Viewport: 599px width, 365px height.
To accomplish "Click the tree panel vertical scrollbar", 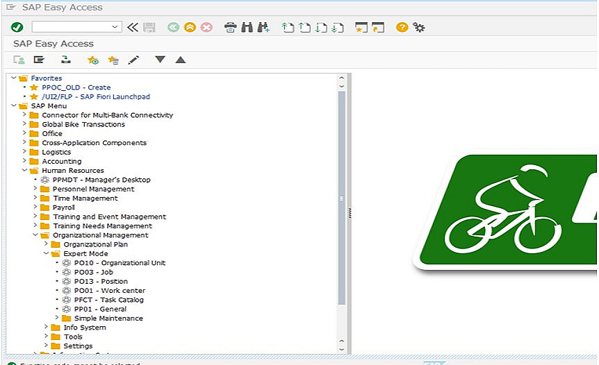I will point(341,198).
